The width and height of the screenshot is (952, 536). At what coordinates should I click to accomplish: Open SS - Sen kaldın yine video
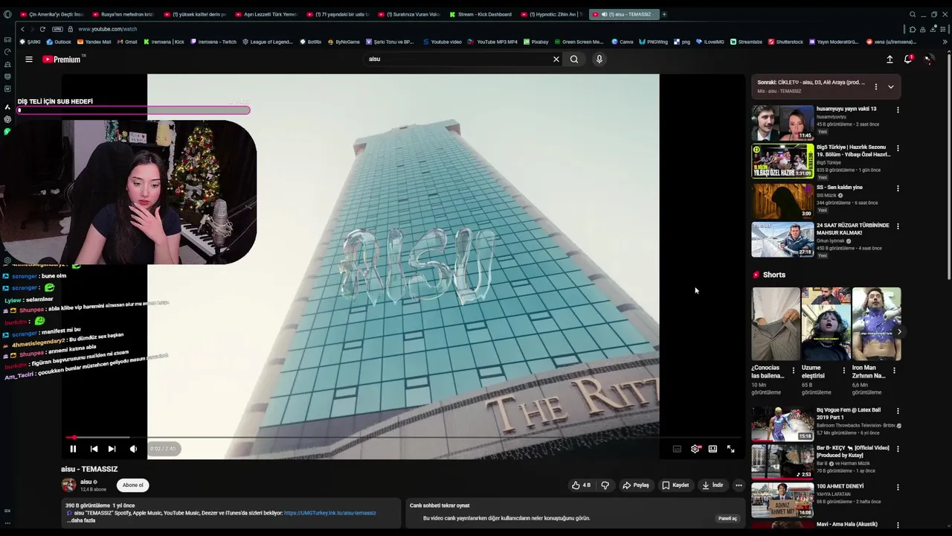(x=840, y=187)
